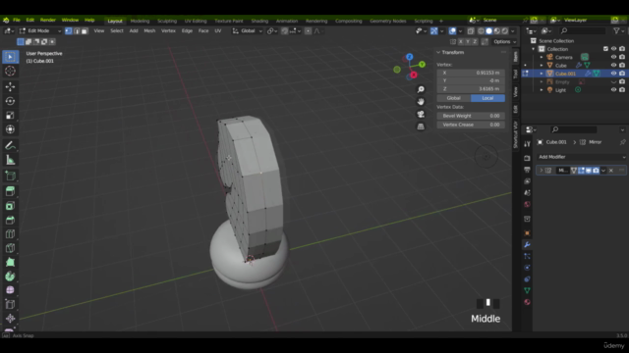Activate the Inset Faces tool
The width and height of the screenshot is (629, 353).
pos(10,206)
